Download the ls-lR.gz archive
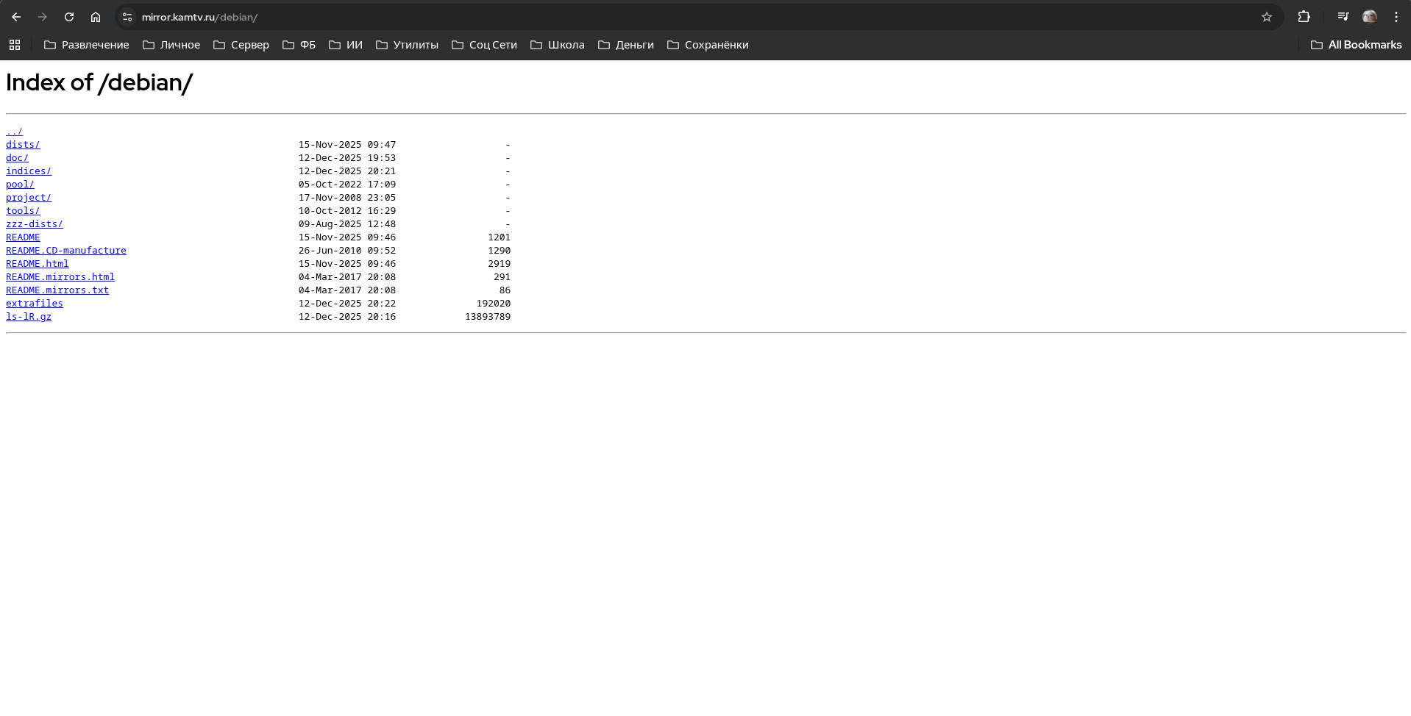The width and height of the screenshot is (1411, 716). 29,317
